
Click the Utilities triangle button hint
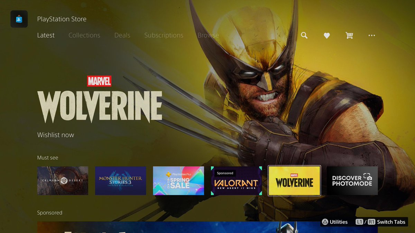click(335, 222)
